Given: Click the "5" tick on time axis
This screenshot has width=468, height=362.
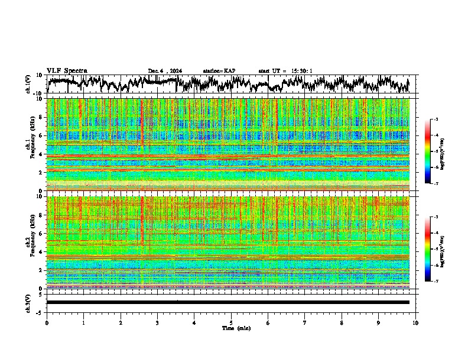Looking at the screenshot, I should tap(231, 323).
